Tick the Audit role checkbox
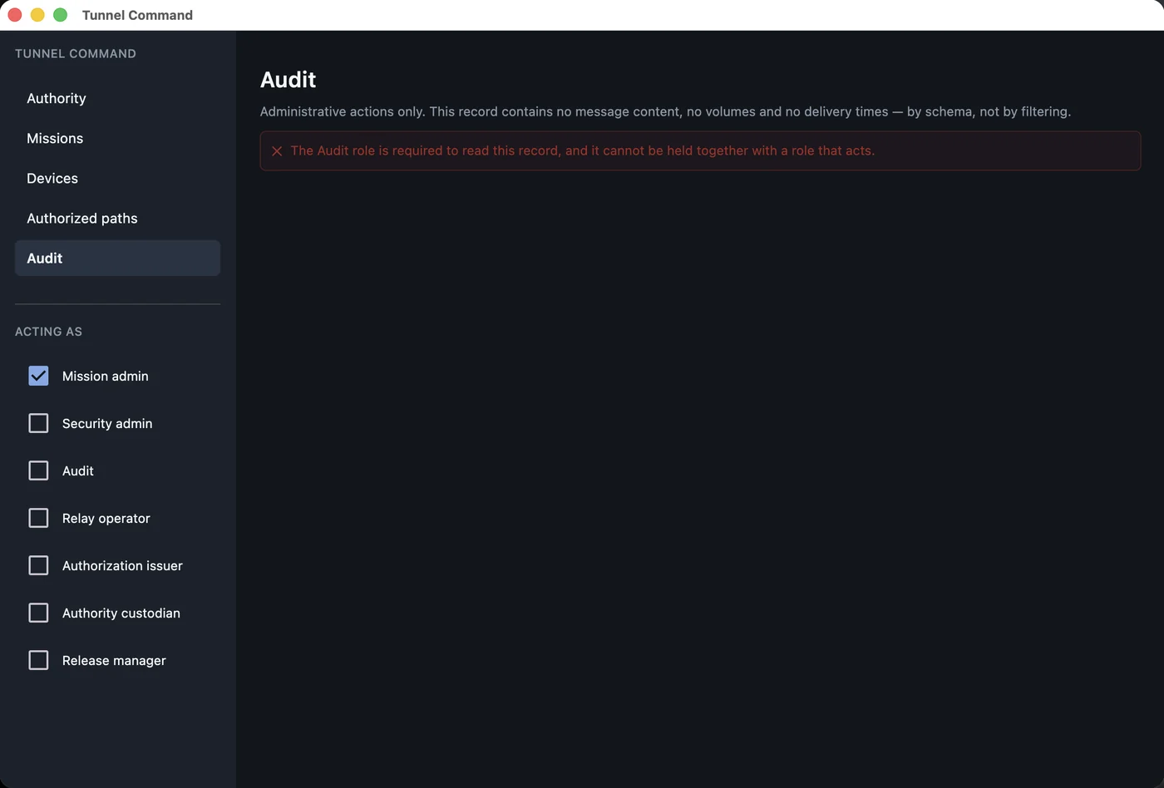 [x=38, y=470]
